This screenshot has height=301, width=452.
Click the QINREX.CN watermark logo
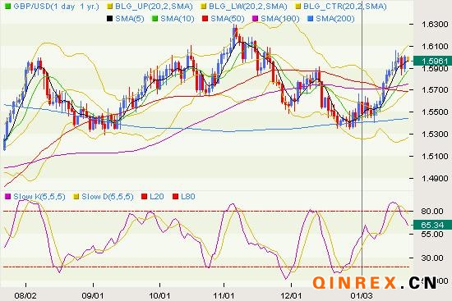coord(375,283)
